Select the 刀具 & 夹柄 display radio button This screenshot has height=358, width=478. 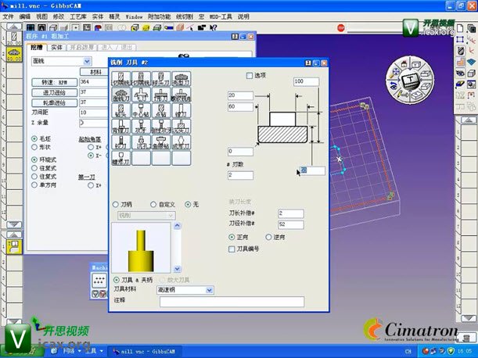[x=116, y=280]
